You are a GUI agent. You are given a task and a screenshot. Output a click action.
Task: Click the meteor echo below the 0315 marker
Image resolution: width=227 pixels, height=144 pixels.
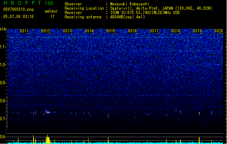[108, 116]
